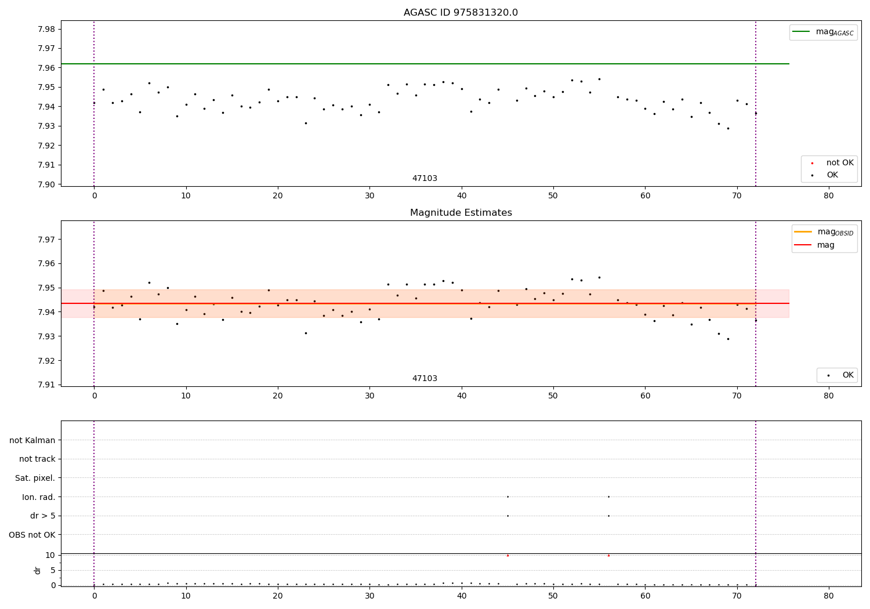This screenshot has width=870, height=609.
Task: Click the 'OK' legend label in the top plot
Action: click(x=832, y=175)
